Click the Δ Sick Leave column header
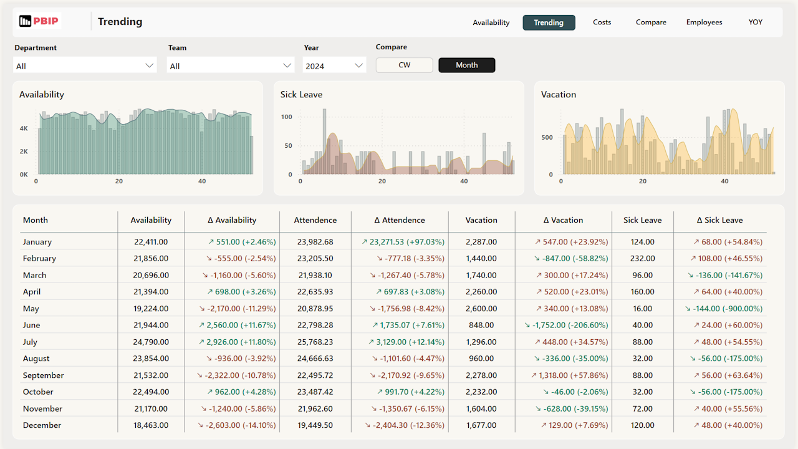 (x=719, y=220)
